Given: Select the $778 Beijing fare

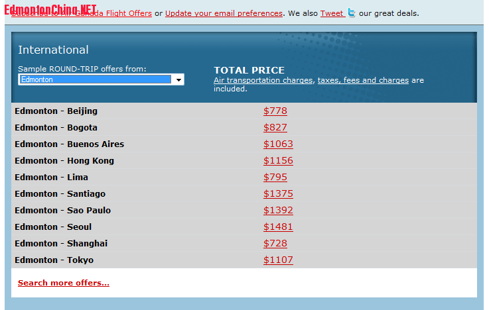Looking at the screenshot, I should (275, 111).
